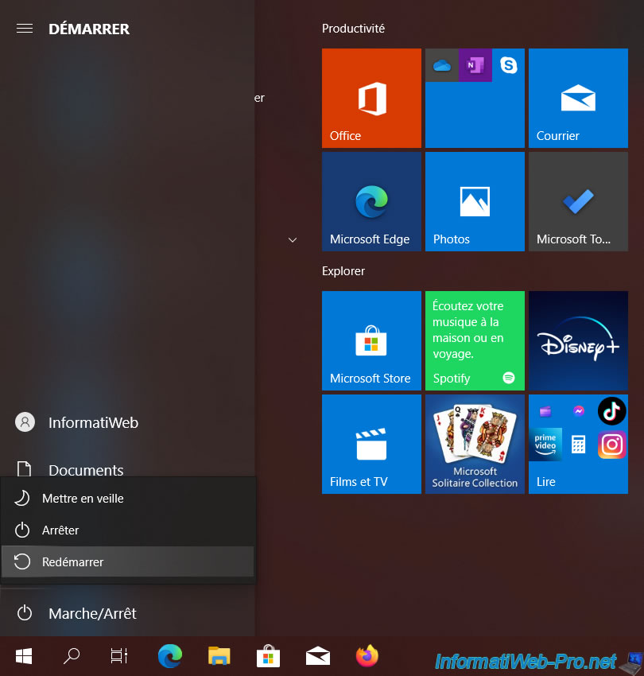
Task: Open Microsoft Solitaire Collection tile
Action: coord(475,444)
